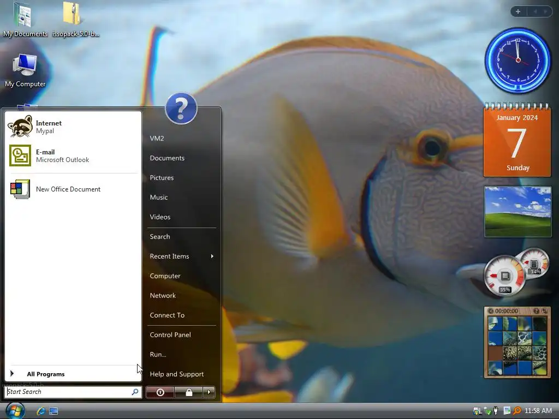Launch Microsoft Outlook E-mail entry

pos(73,155)
